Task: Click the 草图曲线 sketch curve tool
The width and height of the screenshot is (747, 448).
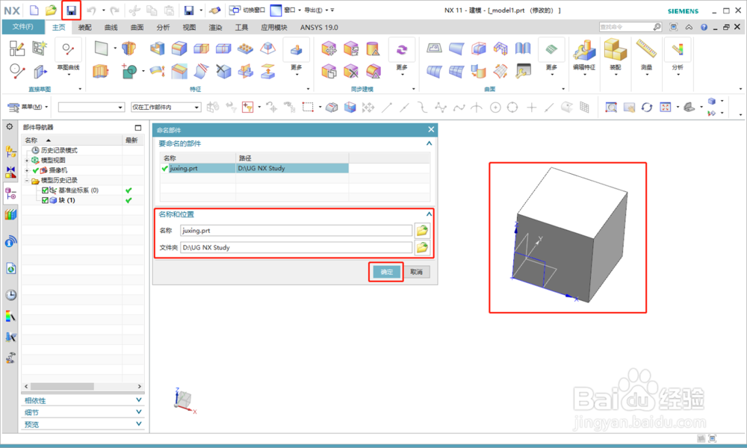Action: [68, 56]
